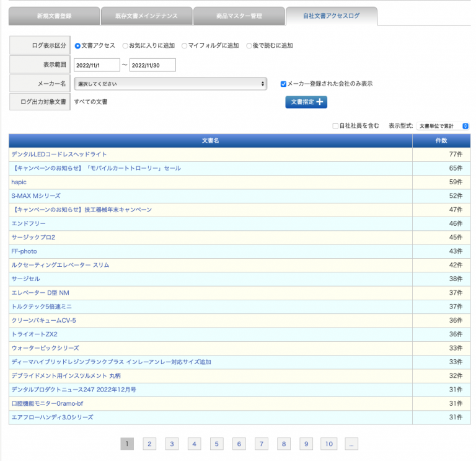Open the サージセル link
This screenshot has height=461, width=476.
point(25,279)
